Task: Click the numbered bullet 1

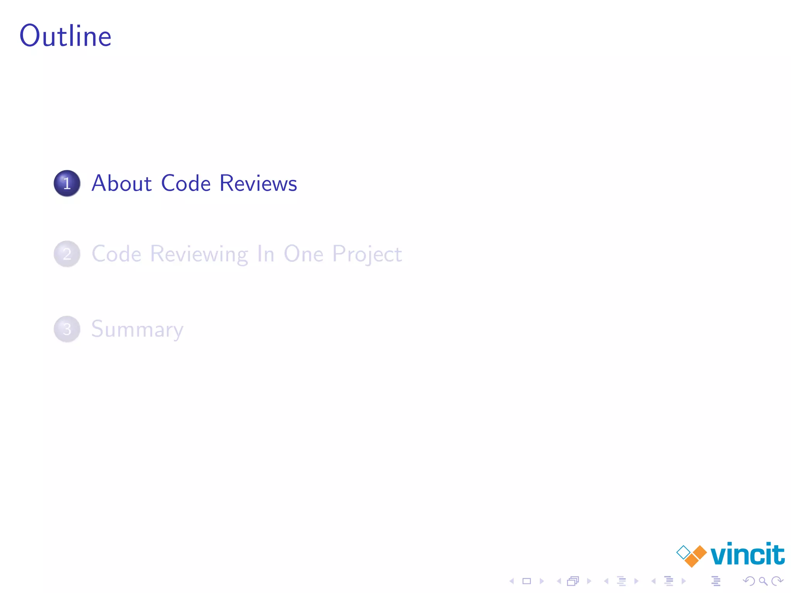Action: tap(67, 183)
